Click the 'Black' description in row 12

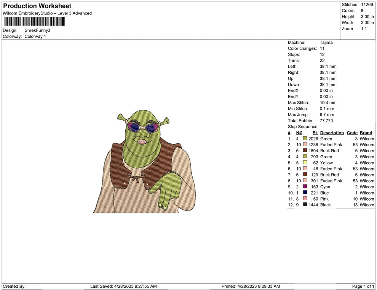tap(326, 205)
